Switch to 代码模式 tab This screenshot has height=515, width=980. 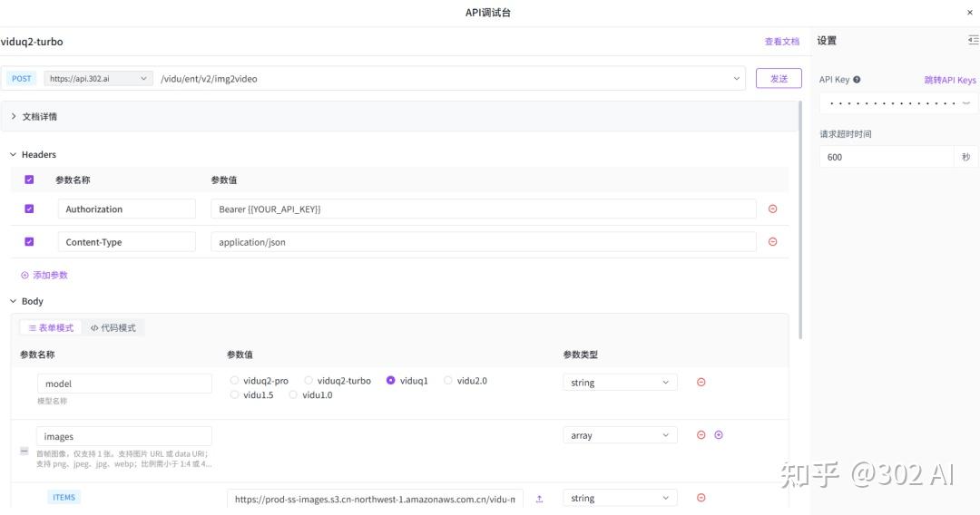113,328
